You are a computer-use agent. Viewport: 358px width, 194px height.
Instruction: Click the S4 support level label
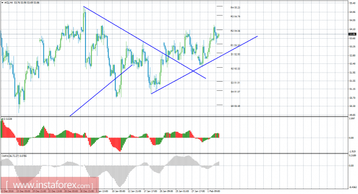pos(235,92)
